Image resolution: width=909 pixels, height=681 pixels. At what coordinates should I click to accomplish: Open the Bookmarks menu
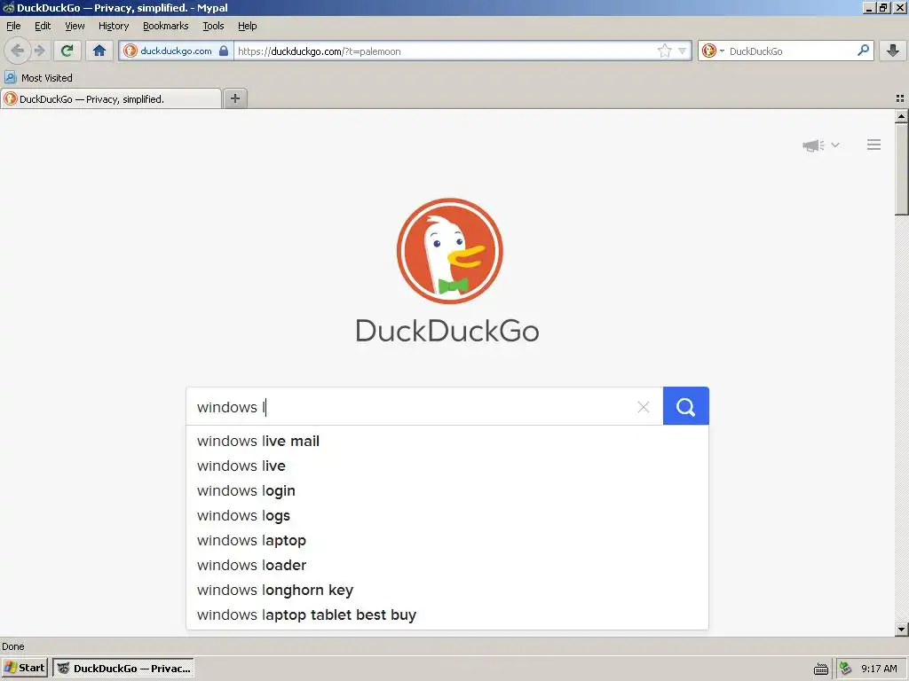[166, 26]
